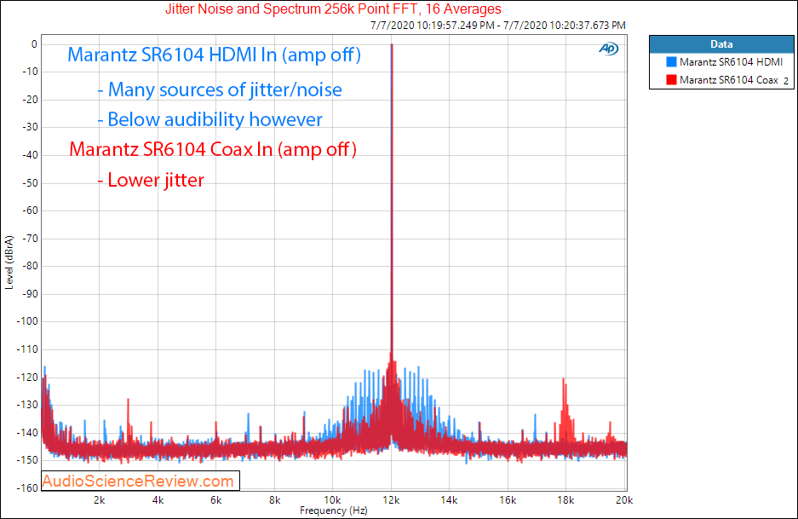Click blue swatch for Marantz SR6104 HDMI

(671, 61)
